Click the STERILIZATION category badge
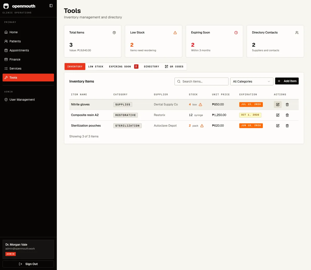The width and height of the screenshot is (311, 270). click(128, 126)
